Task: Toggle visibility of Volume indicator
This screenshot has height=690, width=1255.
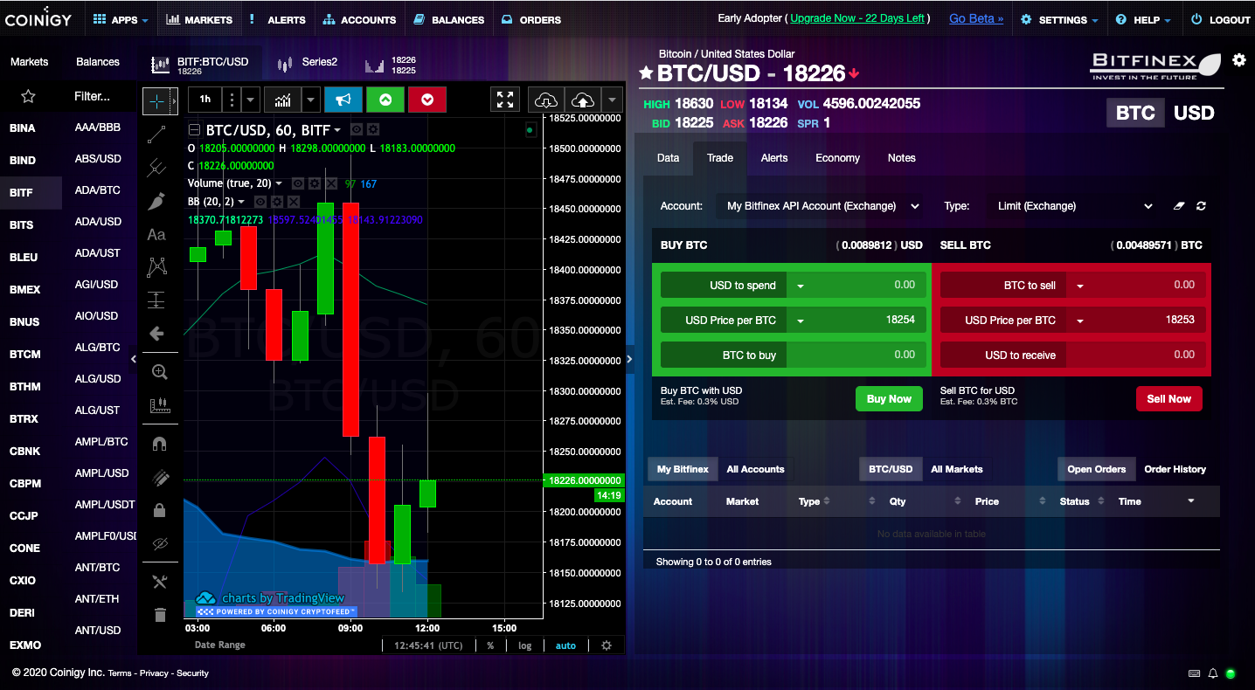Action: pyautogui.click(x=297, y=183)
